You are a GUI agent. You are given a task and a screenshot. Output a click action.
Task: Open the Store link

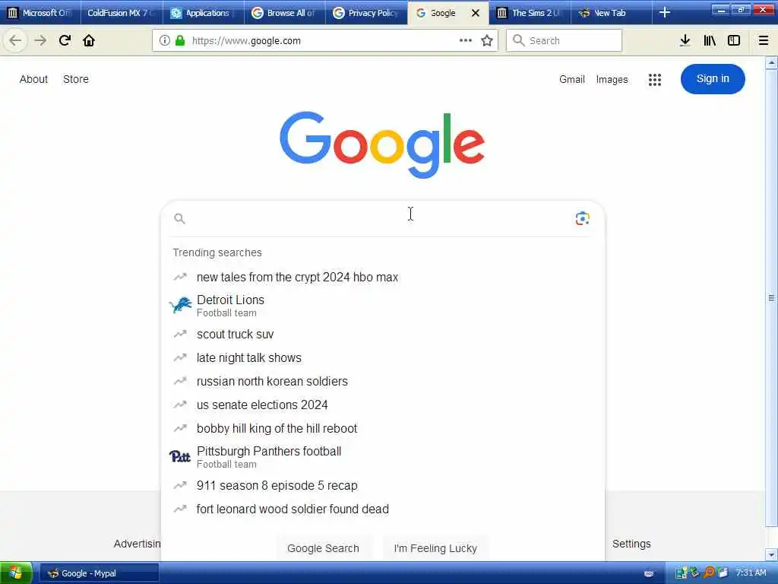coord(76,79)
